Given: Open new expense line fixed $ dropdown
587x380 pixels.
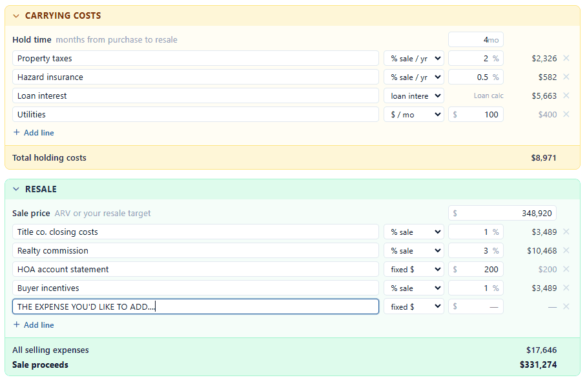Looking at the screenshot, I should [414, 306].
